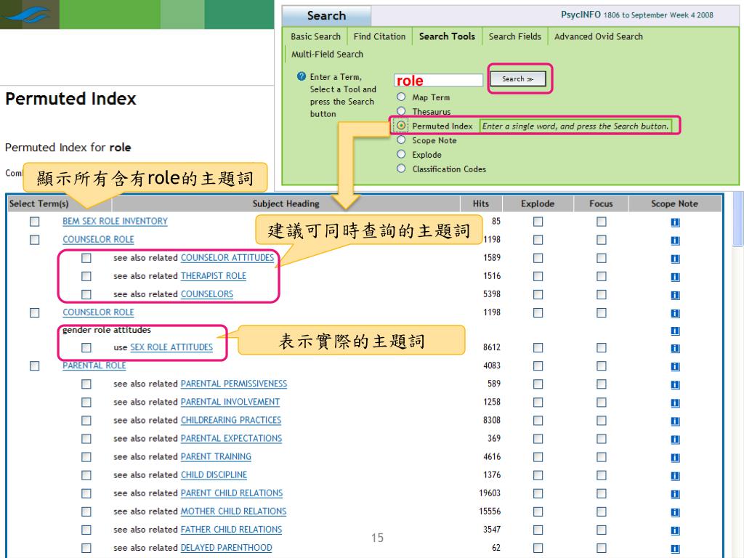The width and height of the screenshot is (744, 558).
Task: Open DELAYED PARENTHOOD heading link
Action: tap(227, 548)
